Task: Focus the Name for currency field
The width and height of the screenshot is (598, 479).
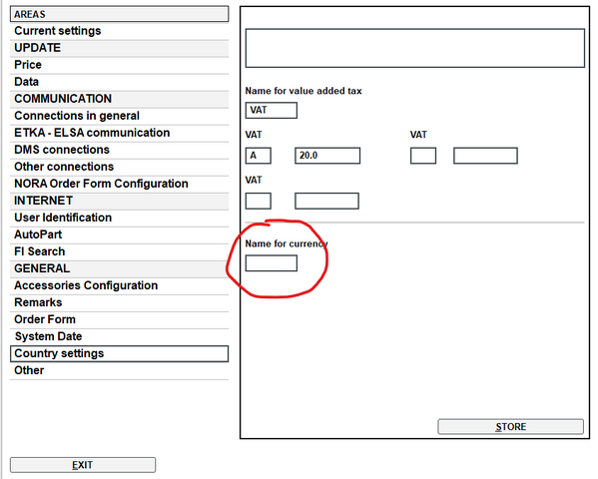Action: click(272, 263)
